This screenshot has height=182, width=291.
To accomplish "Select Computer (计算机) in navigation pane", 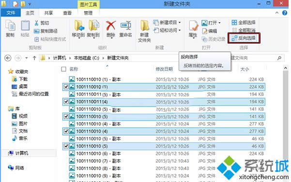I will pos(18,153).
